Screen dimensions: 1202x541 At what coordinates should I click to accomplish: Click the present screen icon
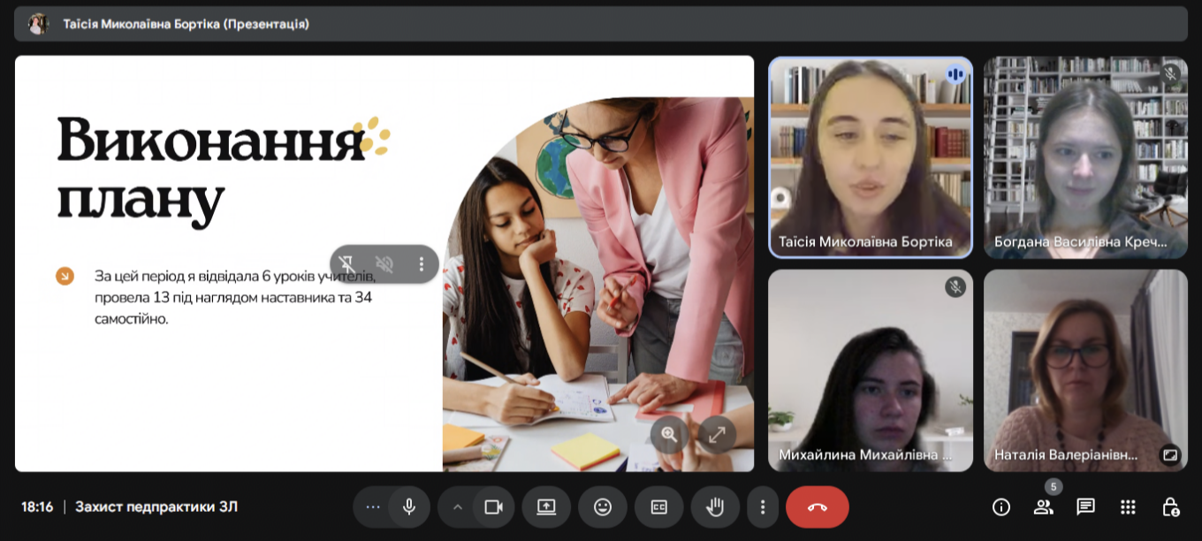point(546,507)
